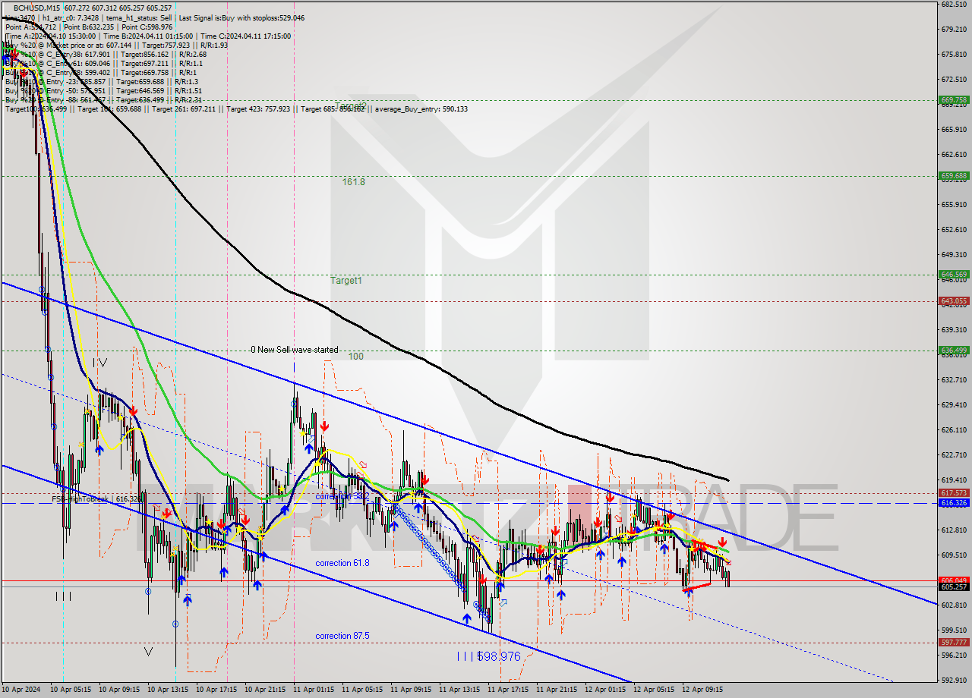This screenshot has height=698, width=972.
Task: Click the 'correction 38.2' label
Action: point(342,496)
